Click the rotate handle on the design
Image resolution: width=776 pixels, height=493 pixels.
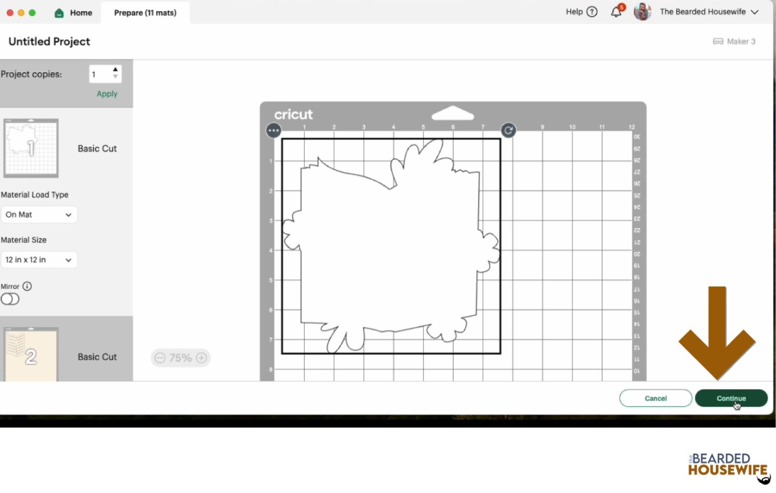pyautogui.click(x=508, y=130)
